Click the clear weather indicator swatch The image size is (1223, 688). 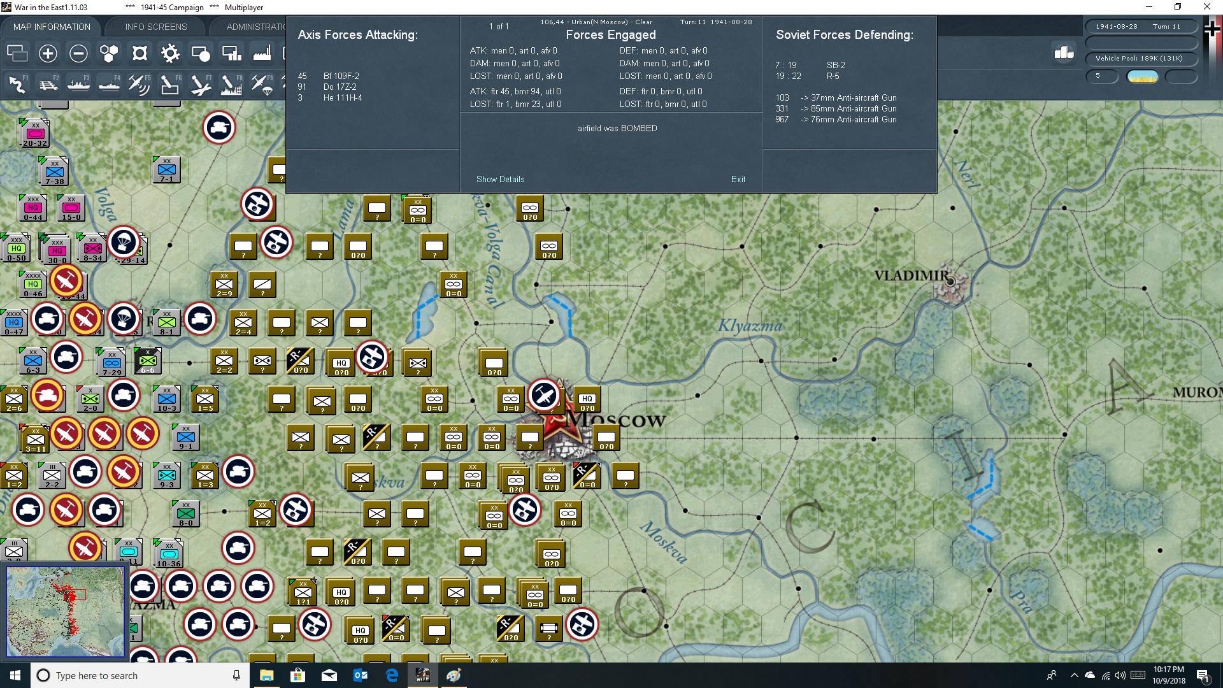coord(1143,76)
